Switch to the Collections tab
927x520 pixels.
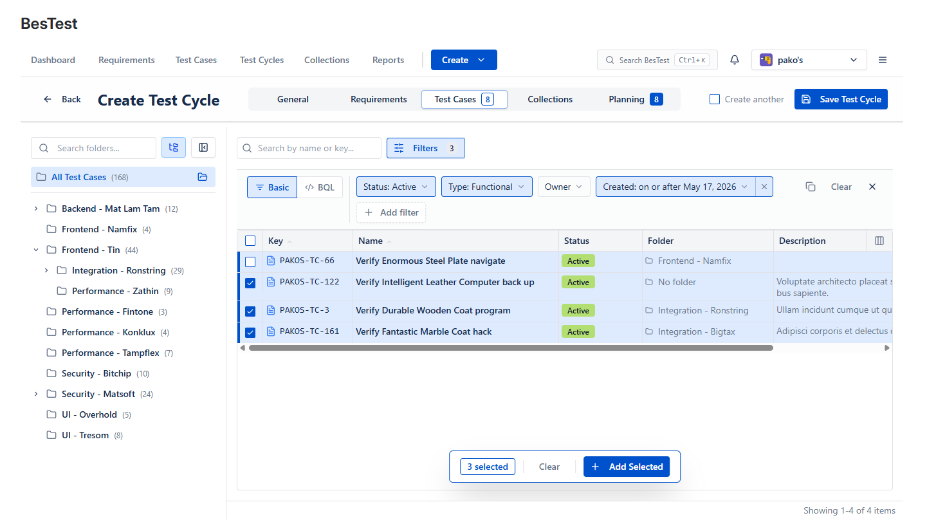550,99
